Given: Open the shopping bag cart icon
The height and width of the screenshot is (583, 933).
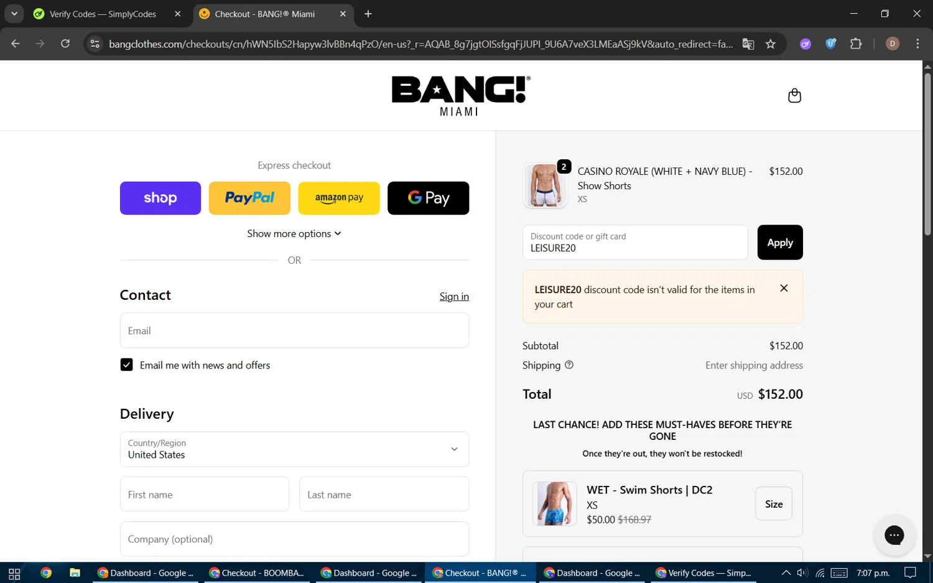Looking at the screenshot, I should click(794, 95).
